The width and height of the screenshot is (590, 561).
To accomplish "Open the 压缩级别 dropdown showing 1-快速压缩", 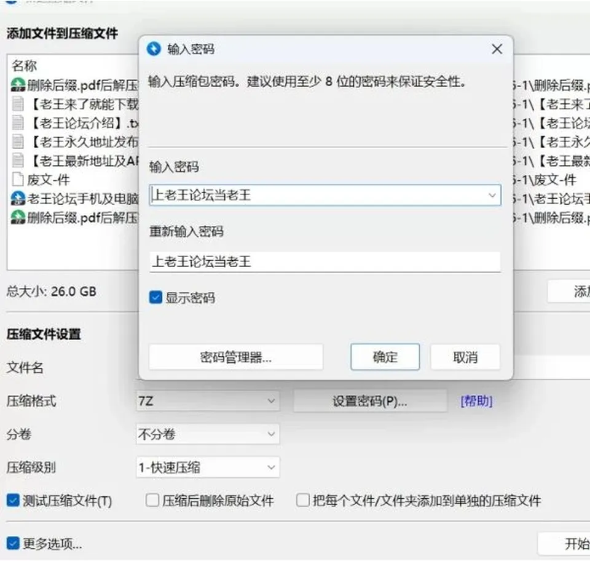I will coord(208,468).
